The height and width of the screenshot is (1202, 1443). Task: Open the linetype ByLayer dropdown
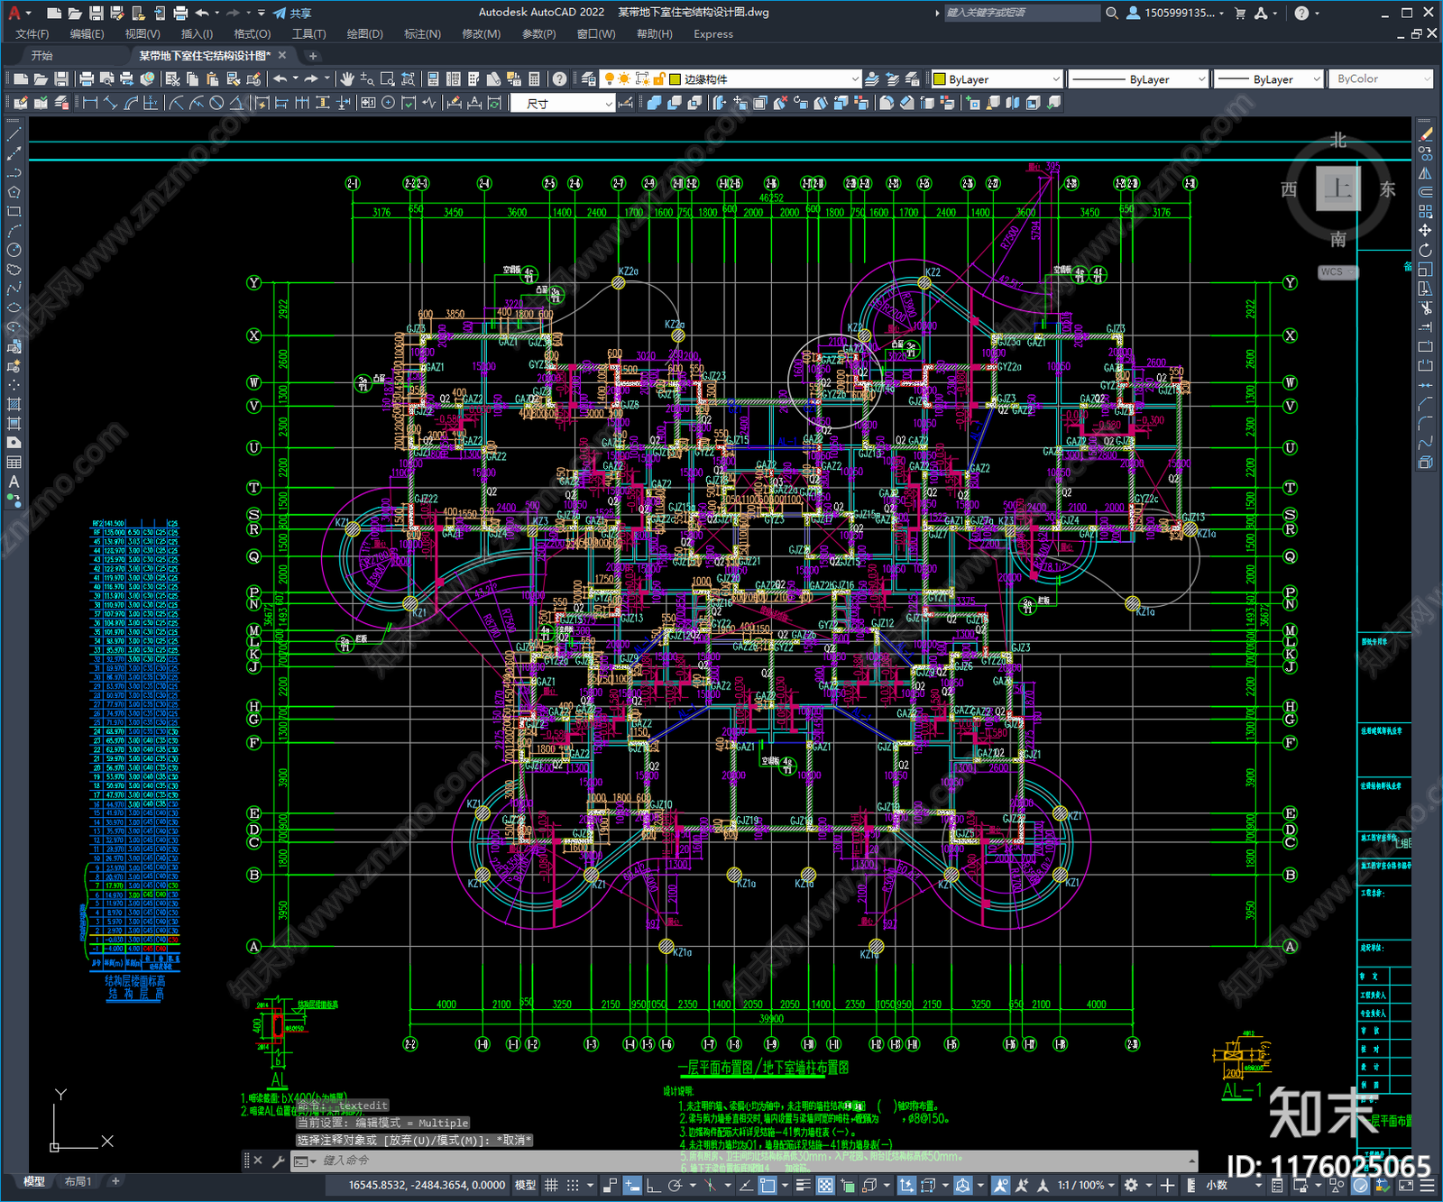pos(1138,79)
